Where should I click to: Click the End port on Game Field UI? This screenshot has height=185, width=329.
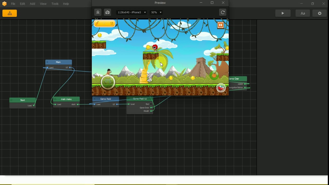(x=151, y=104)
